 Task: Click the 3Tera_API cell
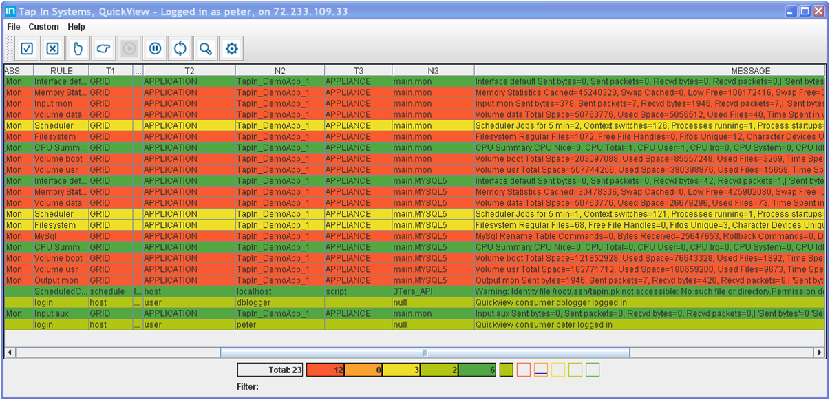433,291
